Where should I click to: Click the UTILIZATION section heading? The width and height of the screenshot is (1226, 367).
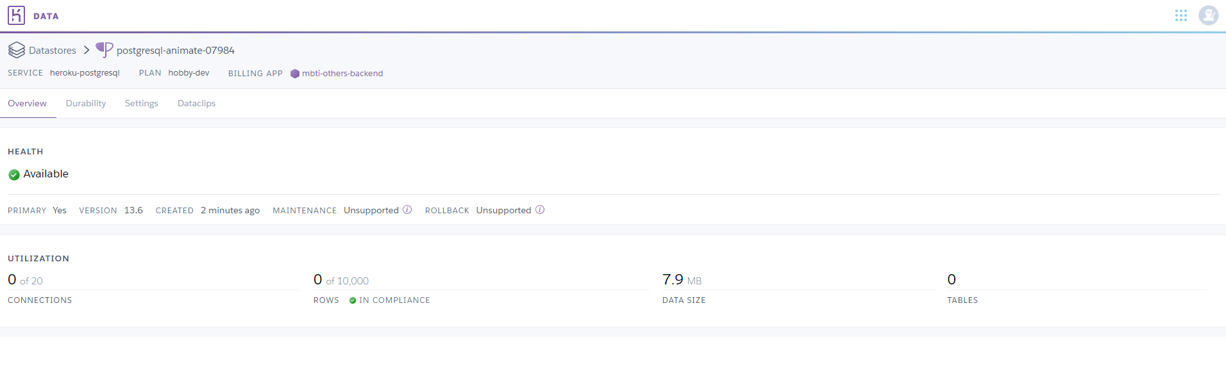point(38,259)
